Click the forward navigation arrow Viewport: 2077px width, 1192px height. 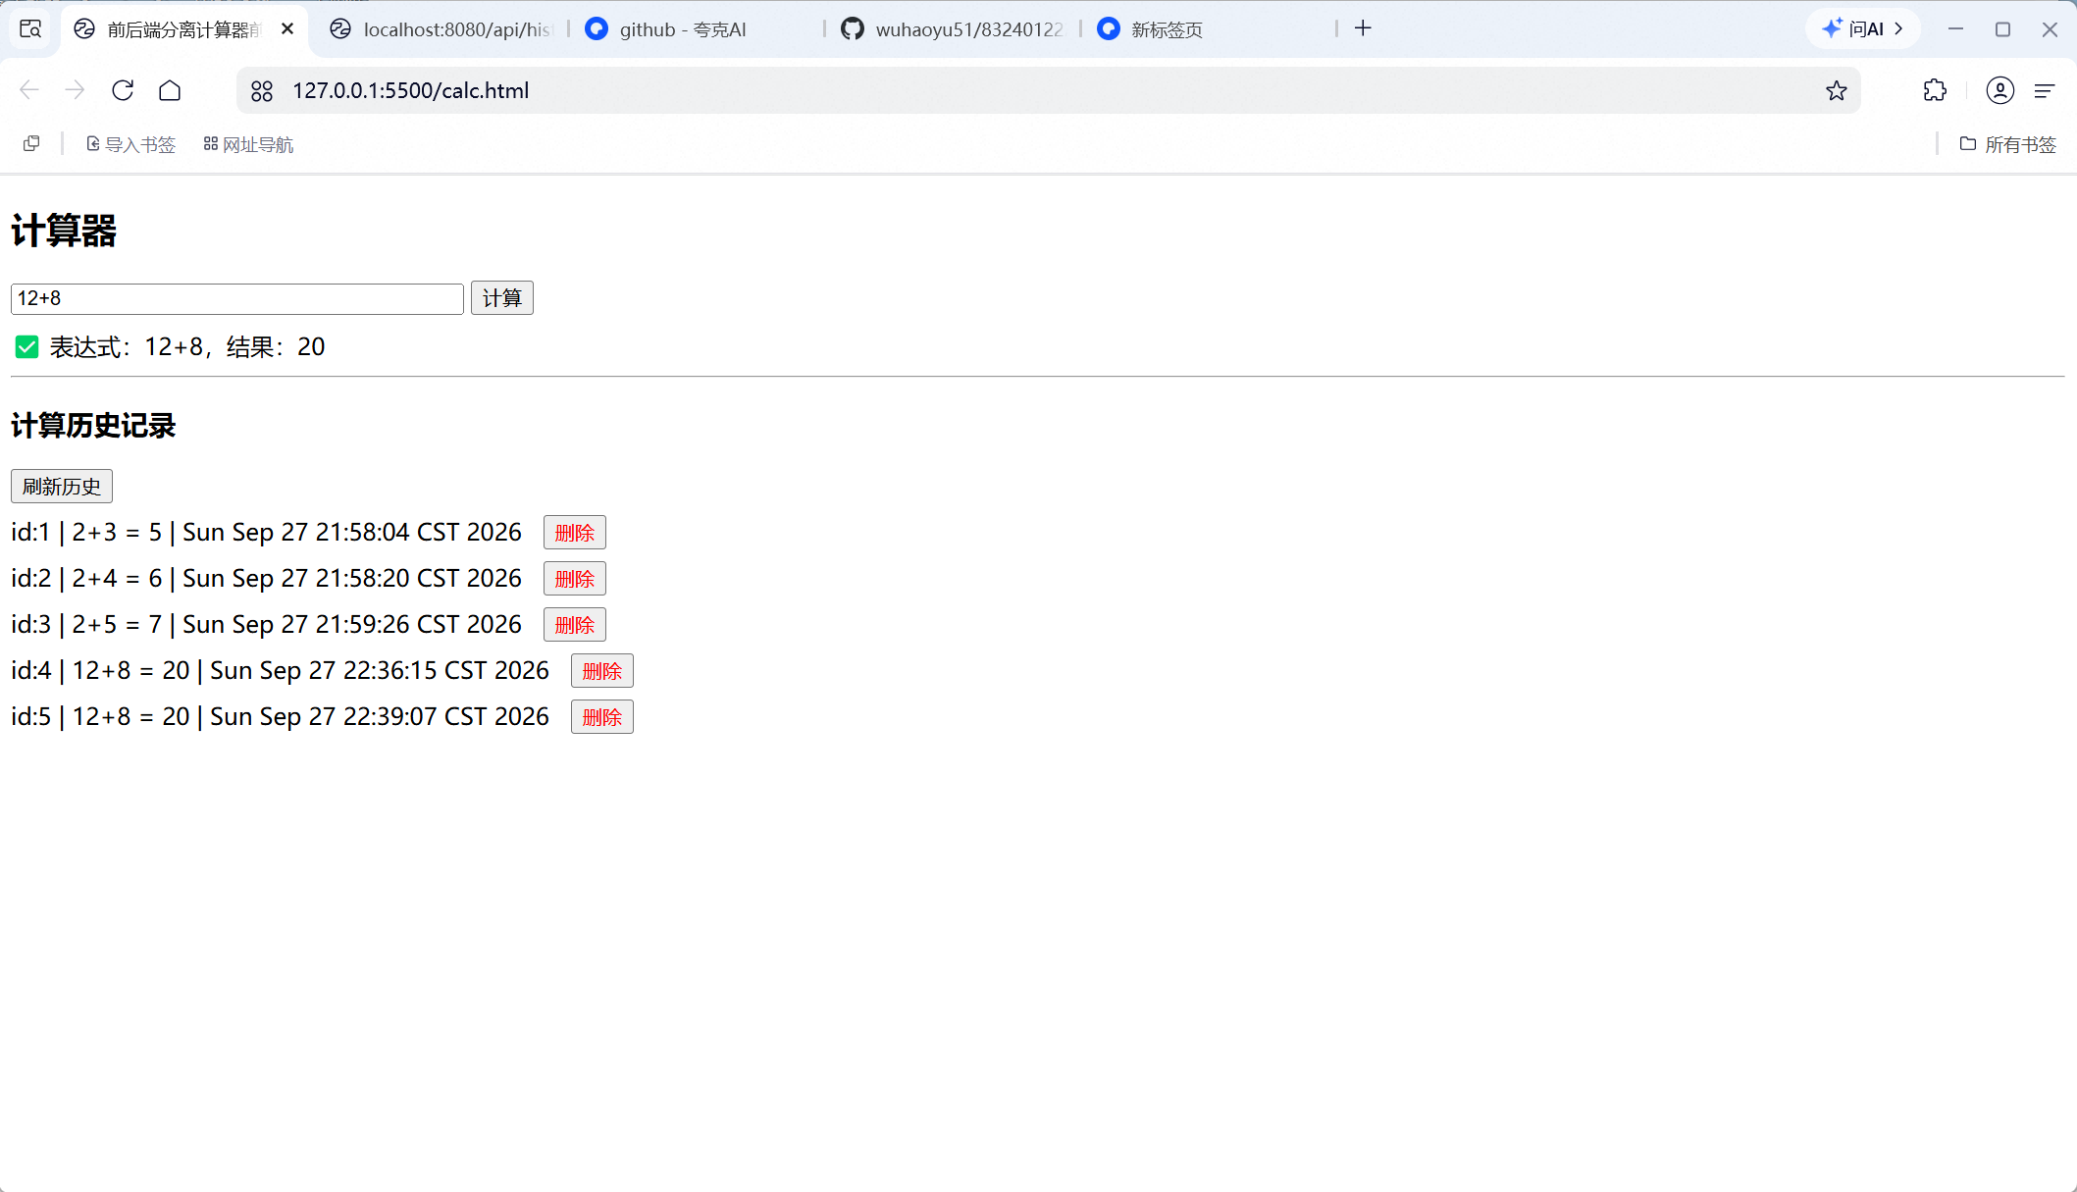pos(76,90)
